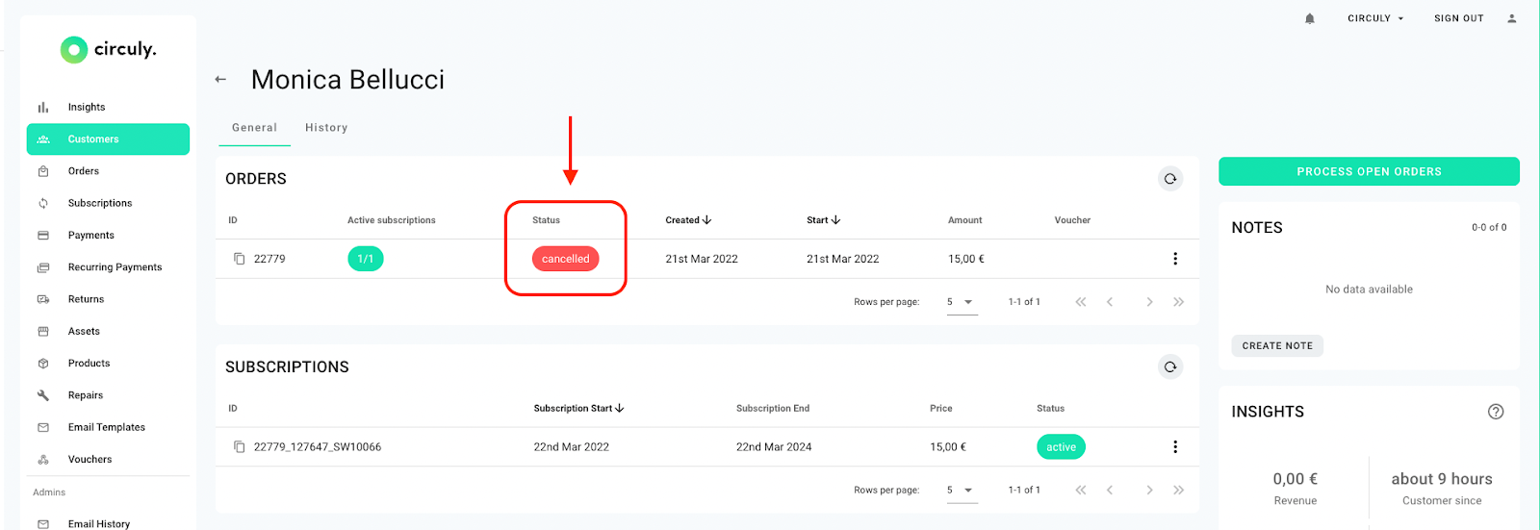Go back using the arrow beside Monica Bellucci
The height and width of the screenshot is (530, 1540).
220,80
